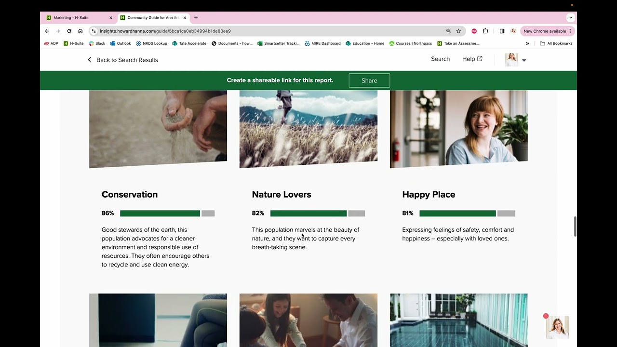The image size is (617, 347).
Task: Click the browser forward arrow
Action: click(x=58, y=31)
